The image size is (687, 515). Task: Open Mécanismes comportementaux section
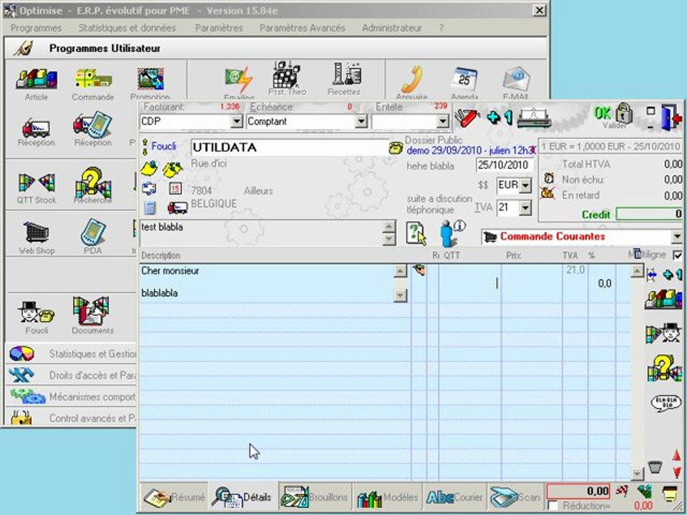pos(71,397)
